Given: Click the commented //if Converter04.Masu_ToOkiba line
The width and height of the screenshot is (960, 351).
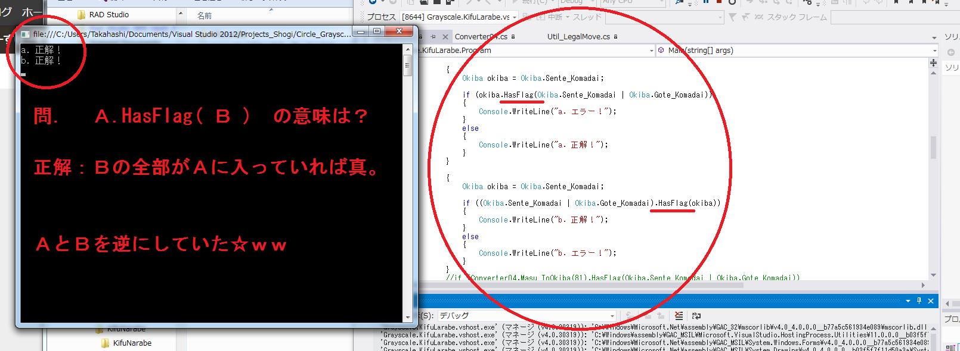Looking at the screenshot, I should pyautogui.click(x=623, y=277).
